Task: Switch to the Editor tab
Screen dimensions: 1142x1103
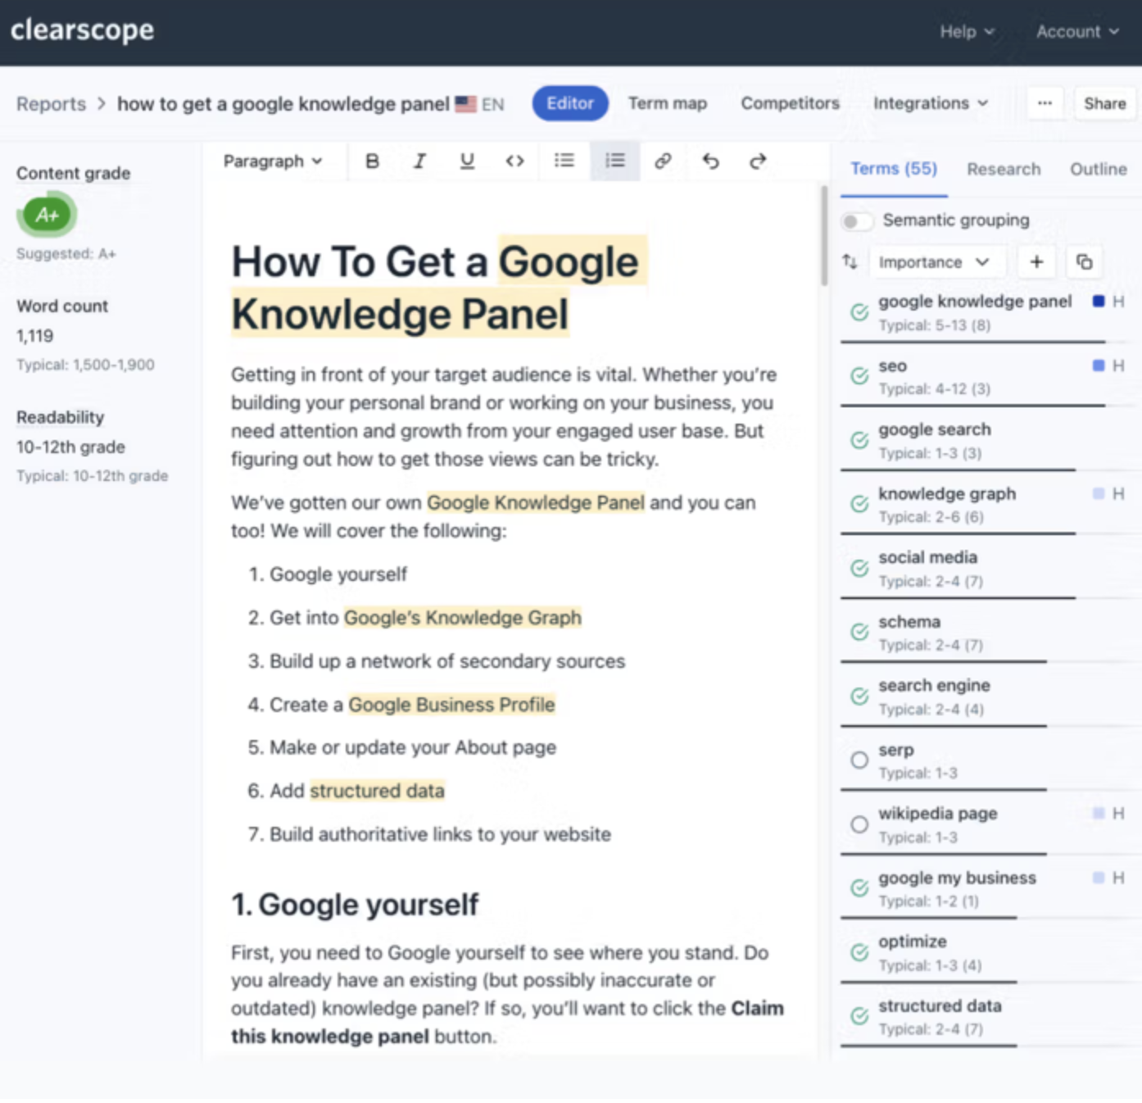Action: tap(570, 103)
